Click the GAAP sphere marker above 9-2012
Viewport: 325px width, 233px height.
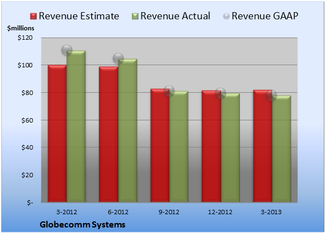coord(169,91)
